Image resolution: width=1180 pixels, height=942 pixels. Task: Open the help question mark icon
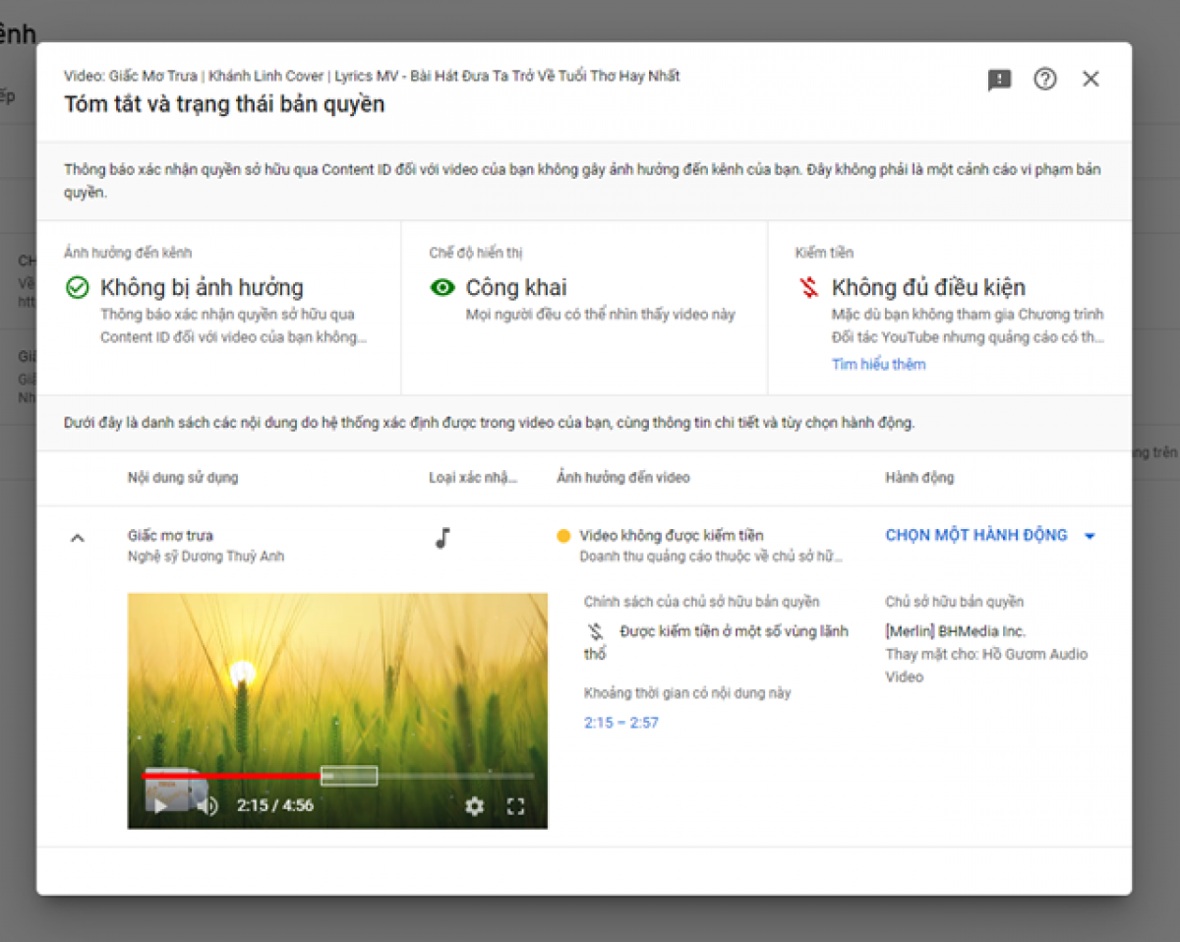pos(1044,80)
